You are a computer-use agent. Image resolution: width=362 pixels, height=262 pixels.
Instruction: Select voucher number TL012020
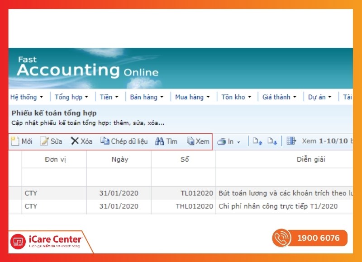(197, 193)
